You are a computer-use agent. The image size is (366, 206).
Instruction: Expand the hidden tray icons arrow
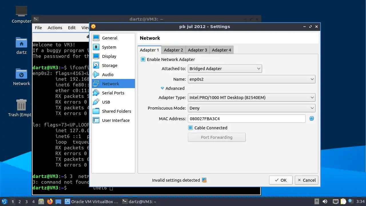(x=317, y=202)
